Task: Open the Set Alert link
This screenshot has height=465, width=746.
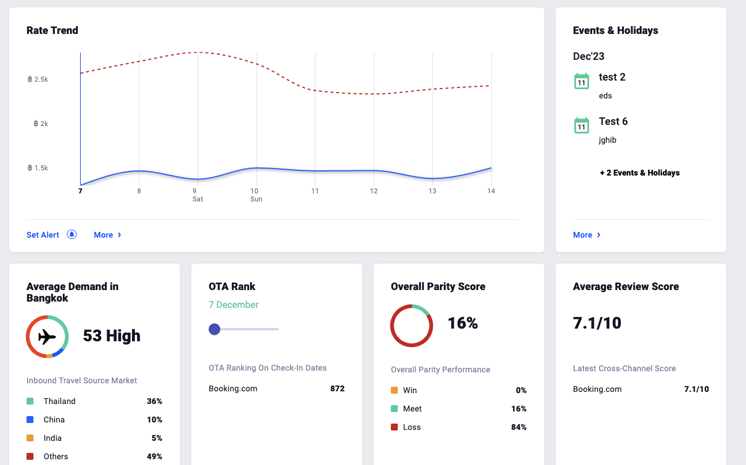Action: (43, 235)
